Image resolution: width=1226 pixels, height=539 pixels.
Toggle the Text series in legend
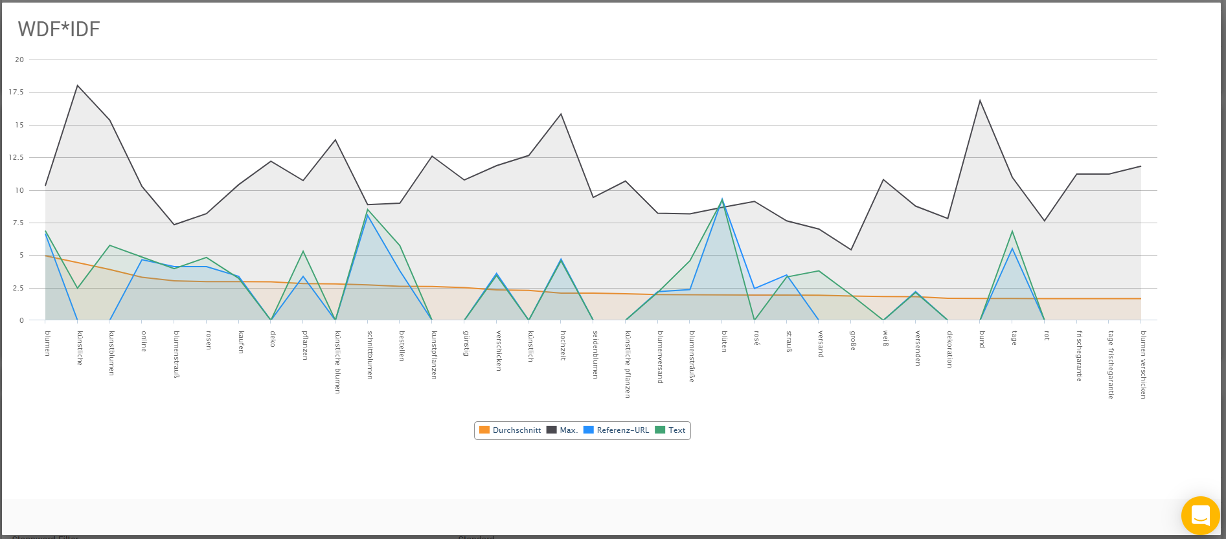[x=670, y=430]
